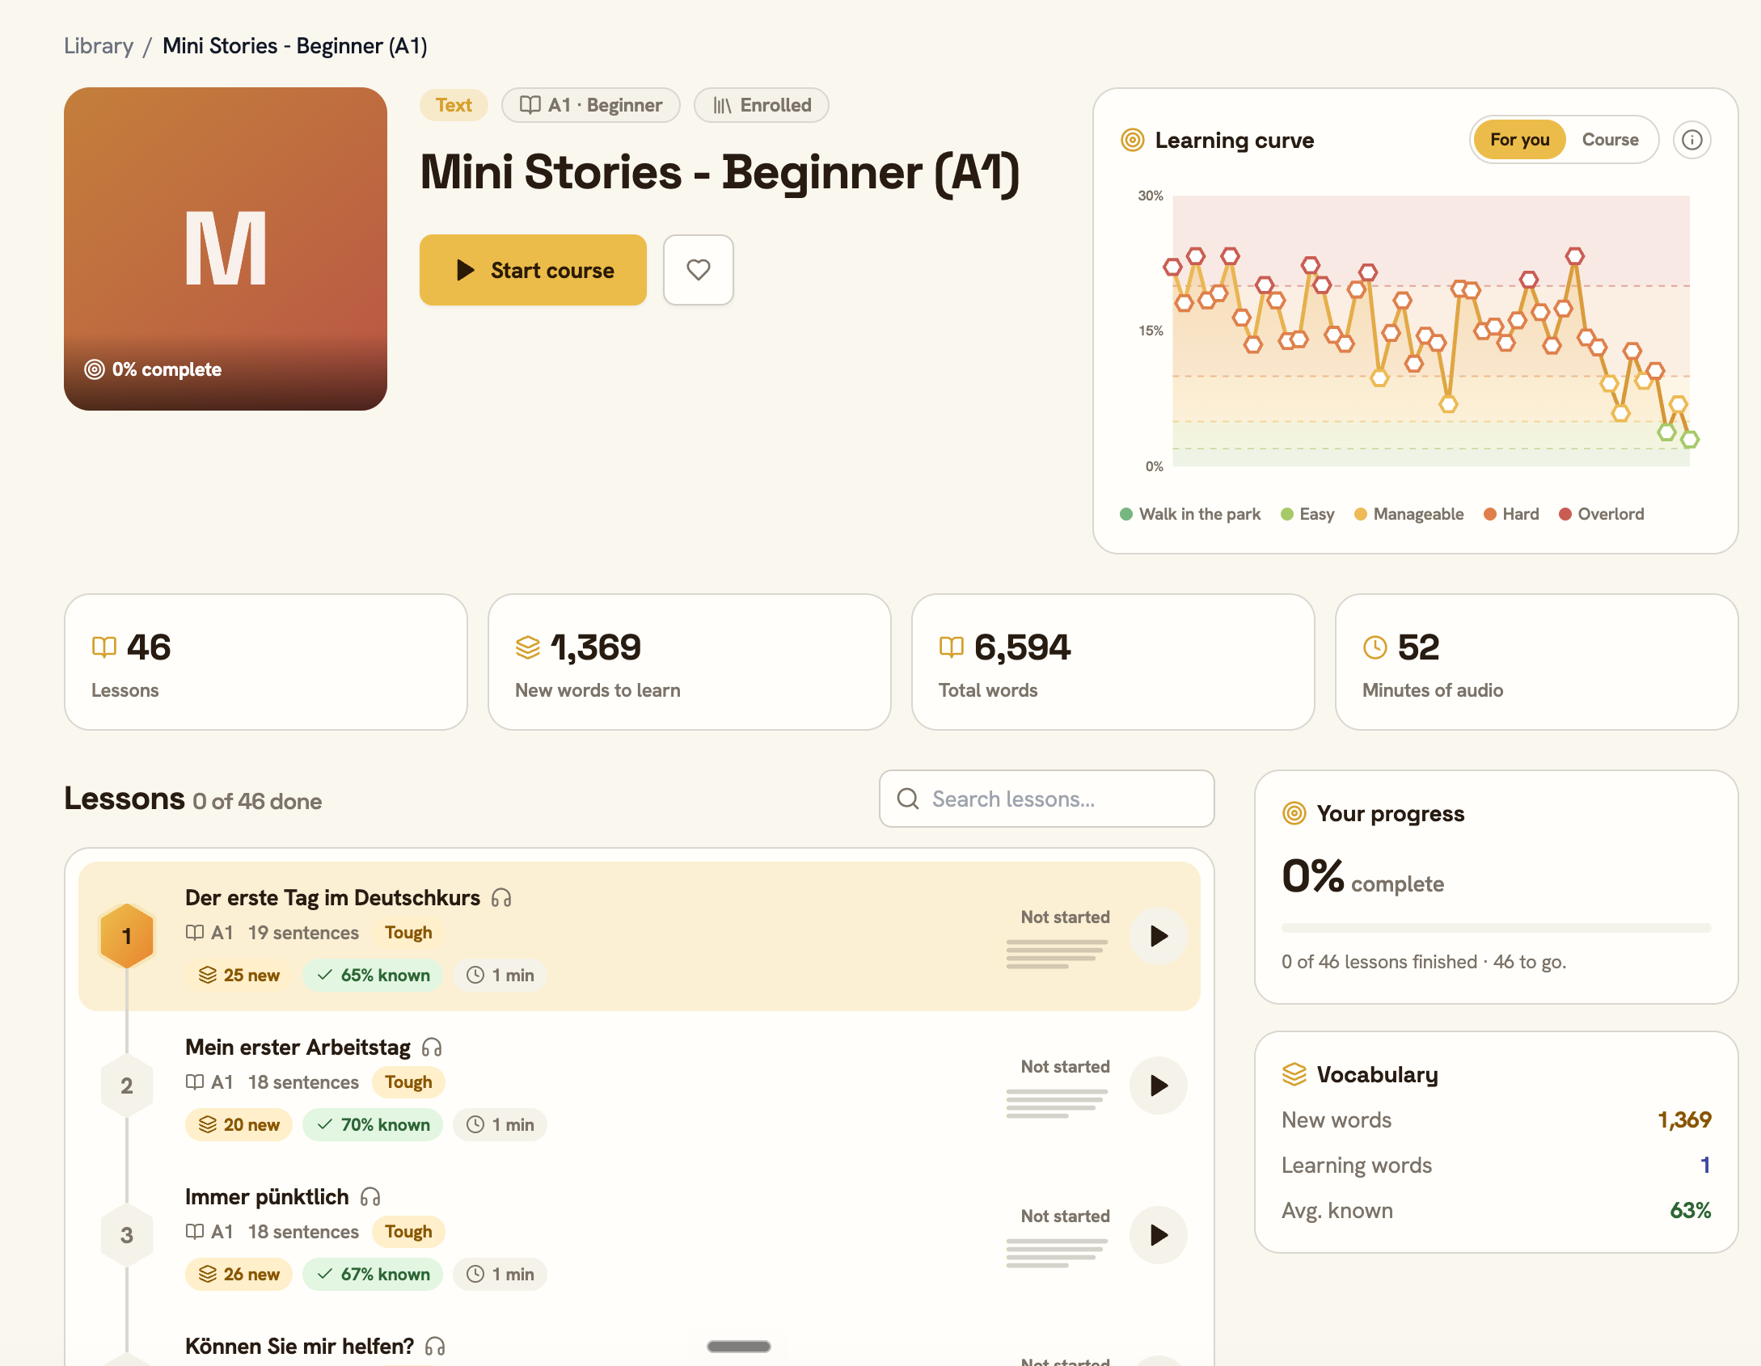Click the 26 new words badge

[x=239, y=1274]
